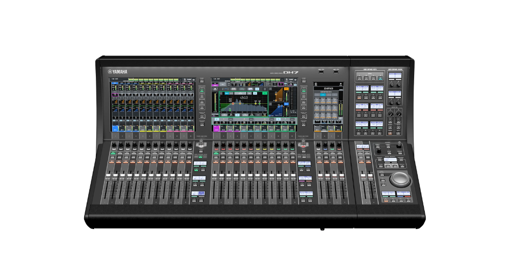Click the right USB port on the top panel

click(336, 72)
